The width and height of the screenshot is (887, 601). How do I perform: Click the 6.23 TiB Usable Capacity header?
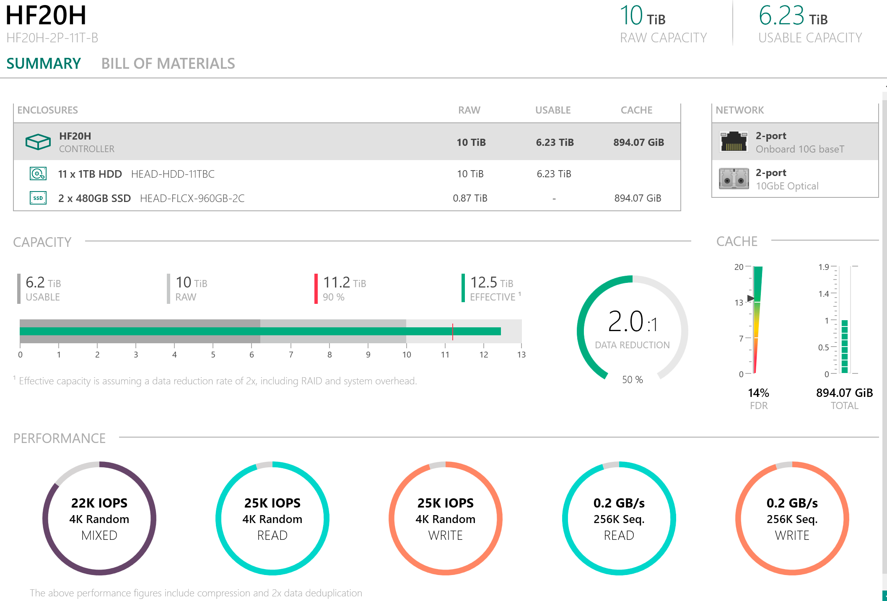point(810,23)
